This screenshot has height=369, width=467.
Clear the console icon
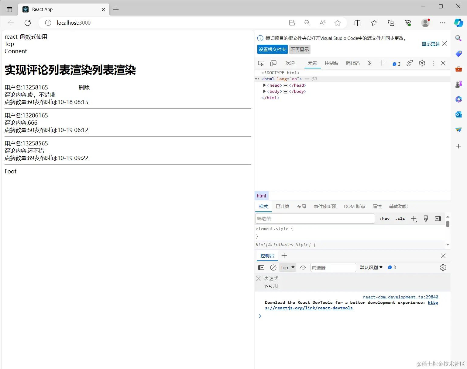click(x=273, y=268)
